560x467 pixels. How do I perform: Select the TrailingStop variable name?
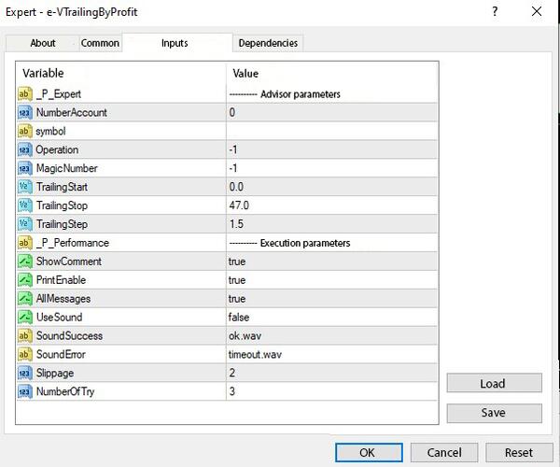[62, 205]
